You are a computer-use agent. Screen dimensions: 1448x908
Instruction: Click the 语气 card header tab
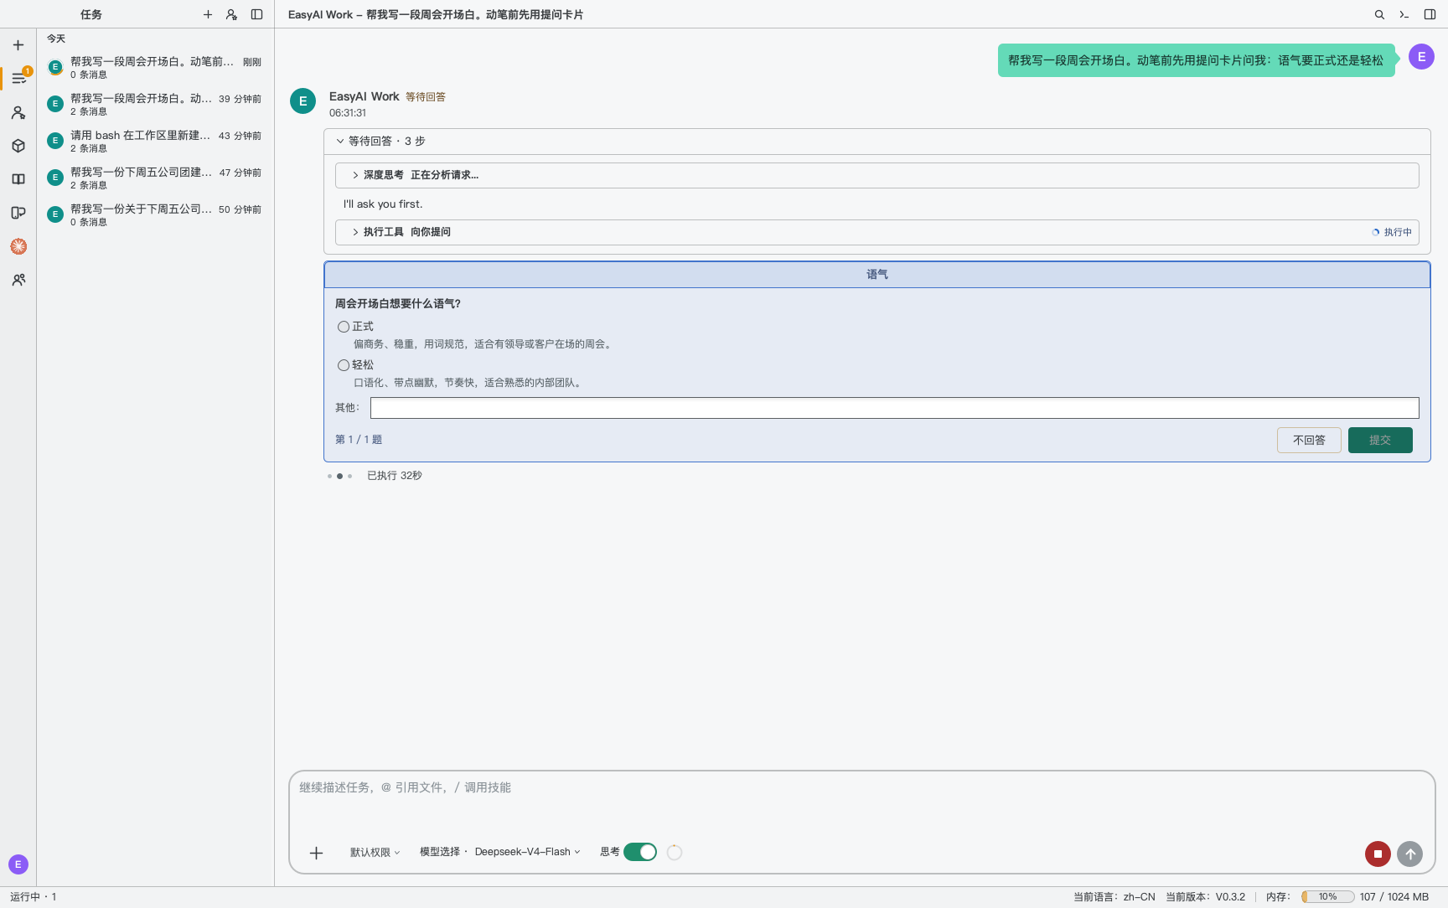[877, 275]
